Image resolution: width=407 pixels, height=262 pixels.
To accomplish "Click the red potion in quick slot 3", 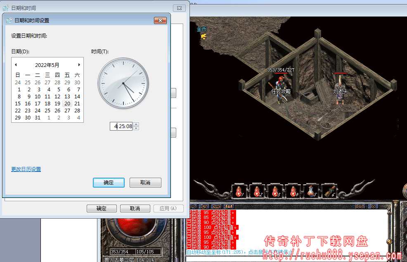I will tap(275, 192).
